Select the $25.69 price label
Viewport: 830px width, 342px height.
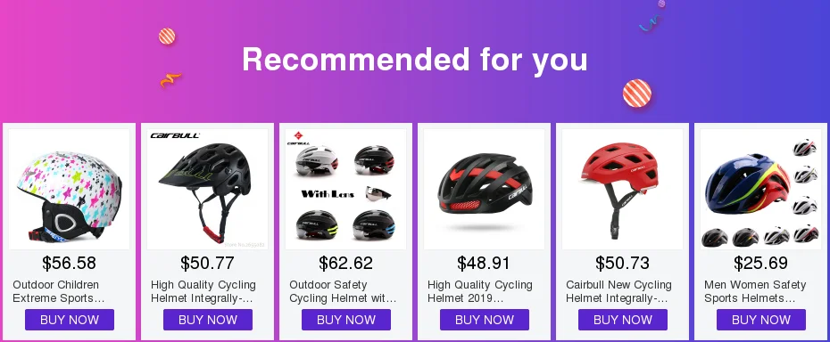tap(760, 263)
